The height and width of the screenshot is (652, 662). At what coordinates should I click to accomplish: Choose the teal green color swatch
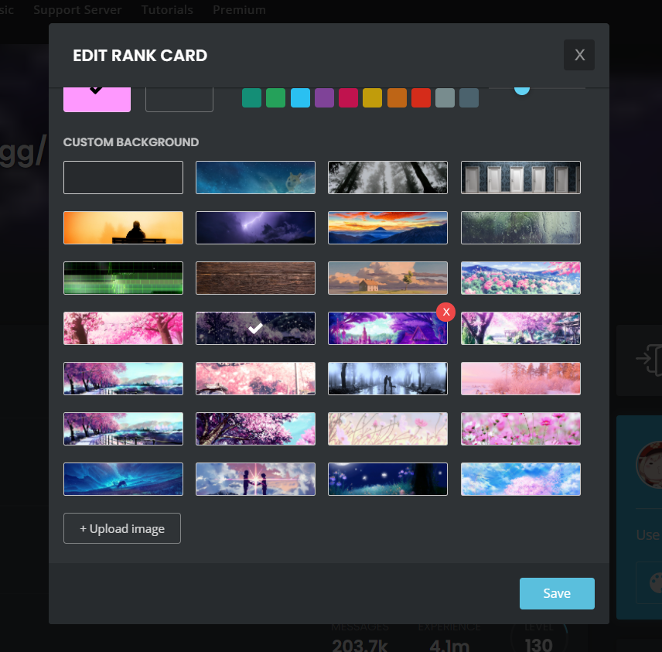pos(251,98)
